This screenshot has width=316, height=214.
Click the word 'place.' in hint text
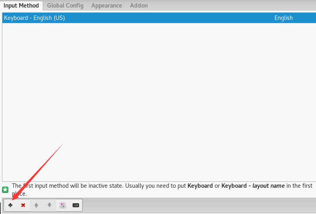[19, 194]
